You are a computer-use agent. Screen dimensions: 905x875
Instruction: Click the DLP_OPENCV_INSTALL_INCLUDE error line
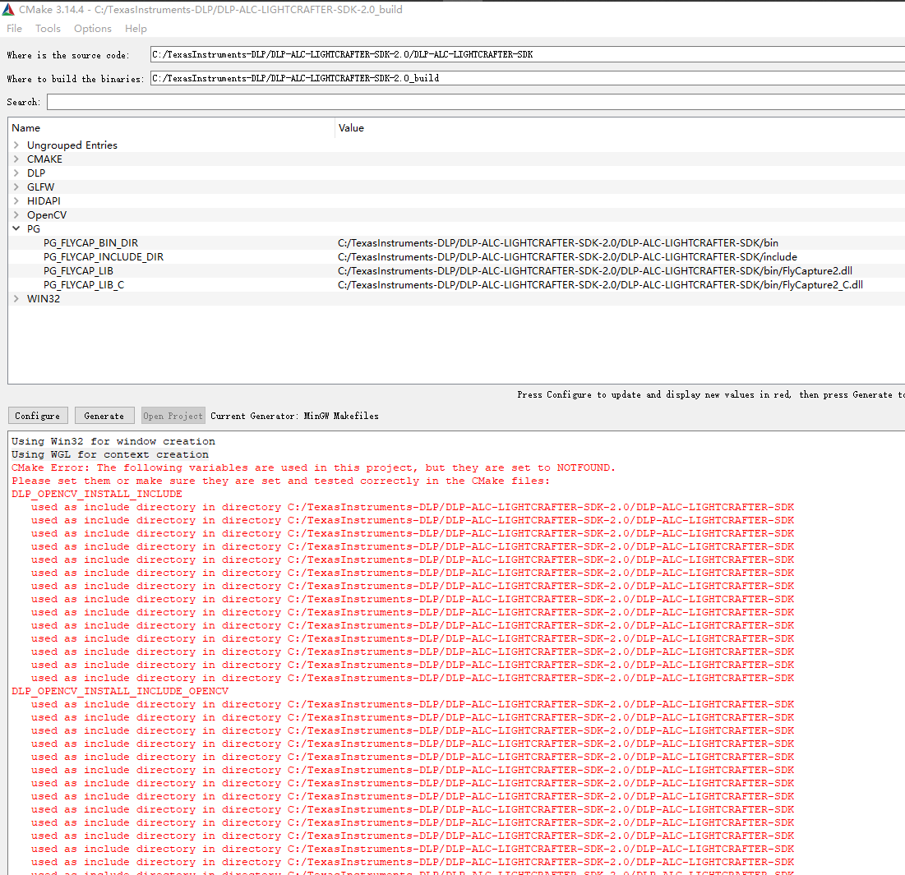tap(96, 495)
